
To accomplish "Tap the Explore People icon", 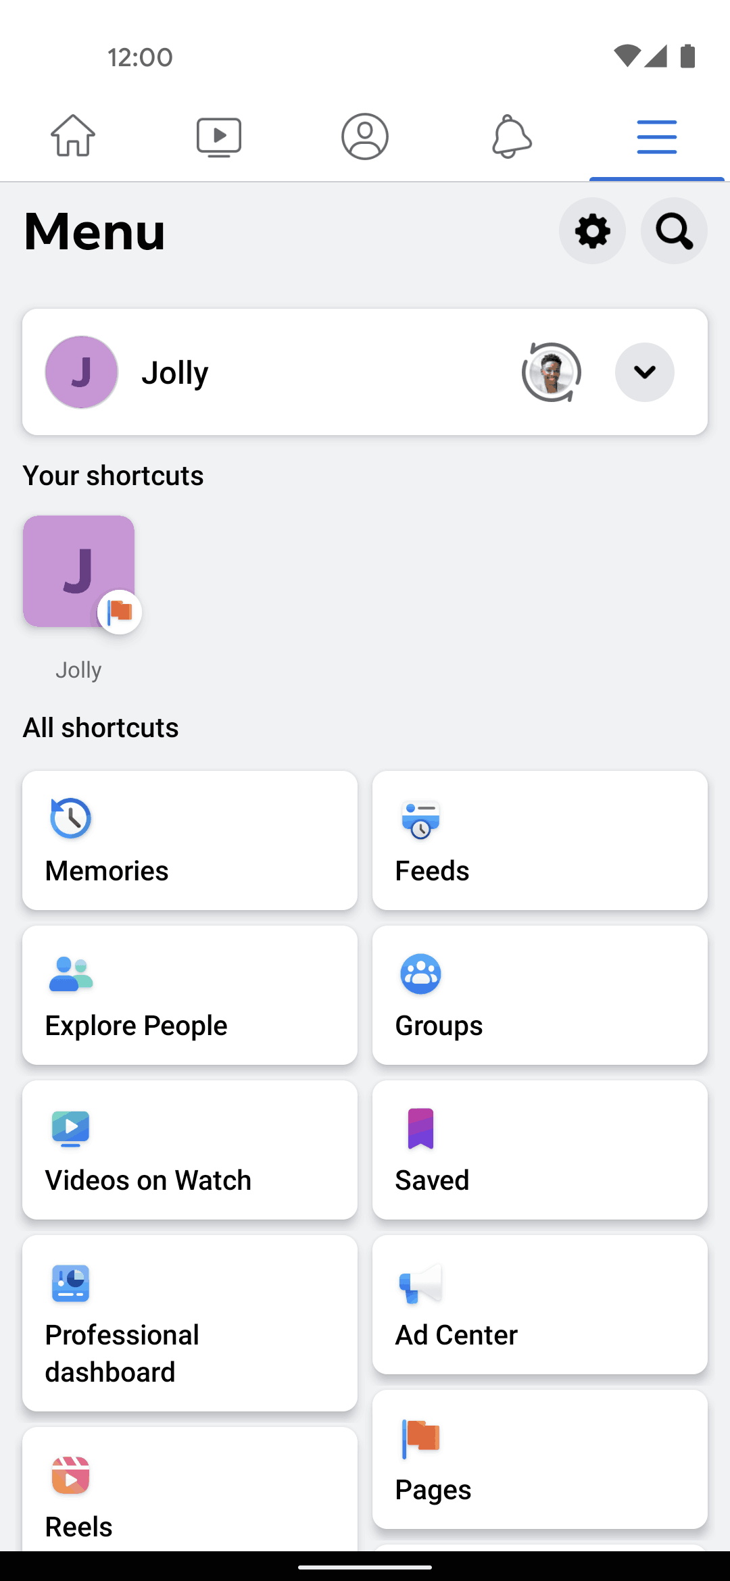I will pyautogui.click(x=71, y=974).
